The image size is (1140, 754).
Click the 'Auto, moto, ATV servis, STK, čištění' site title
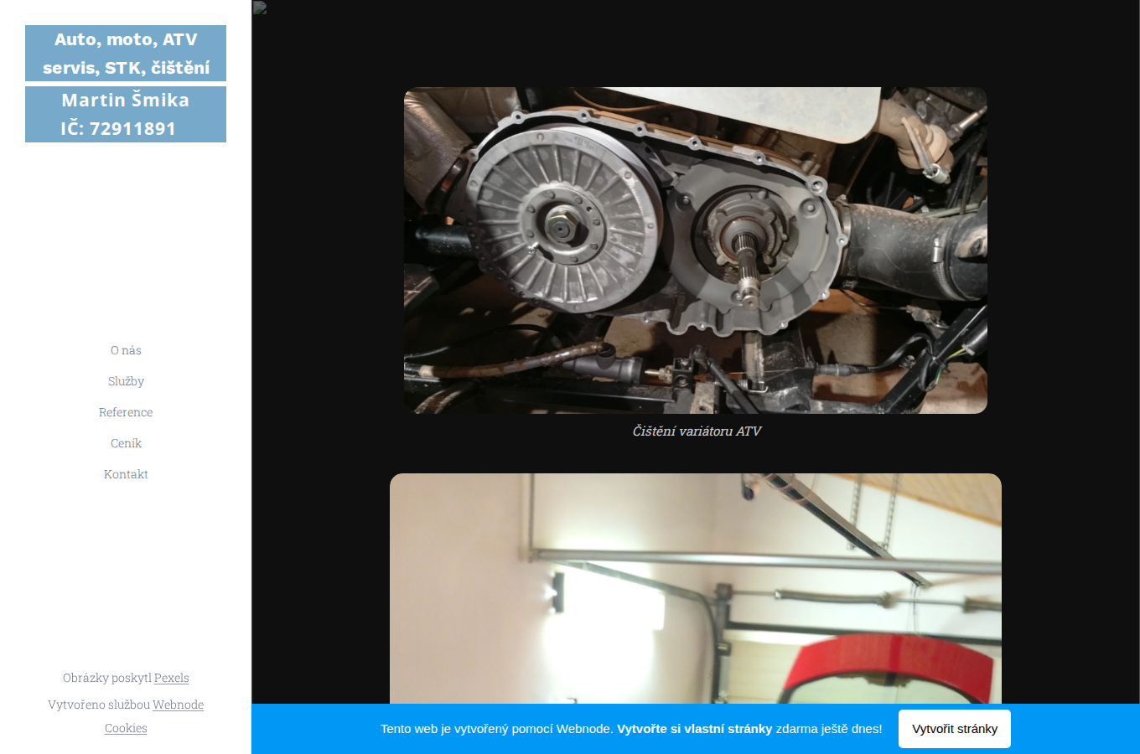[x=126, y=54]
